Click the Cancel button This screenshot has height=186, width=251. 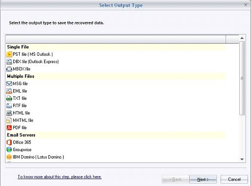[234, 179]
